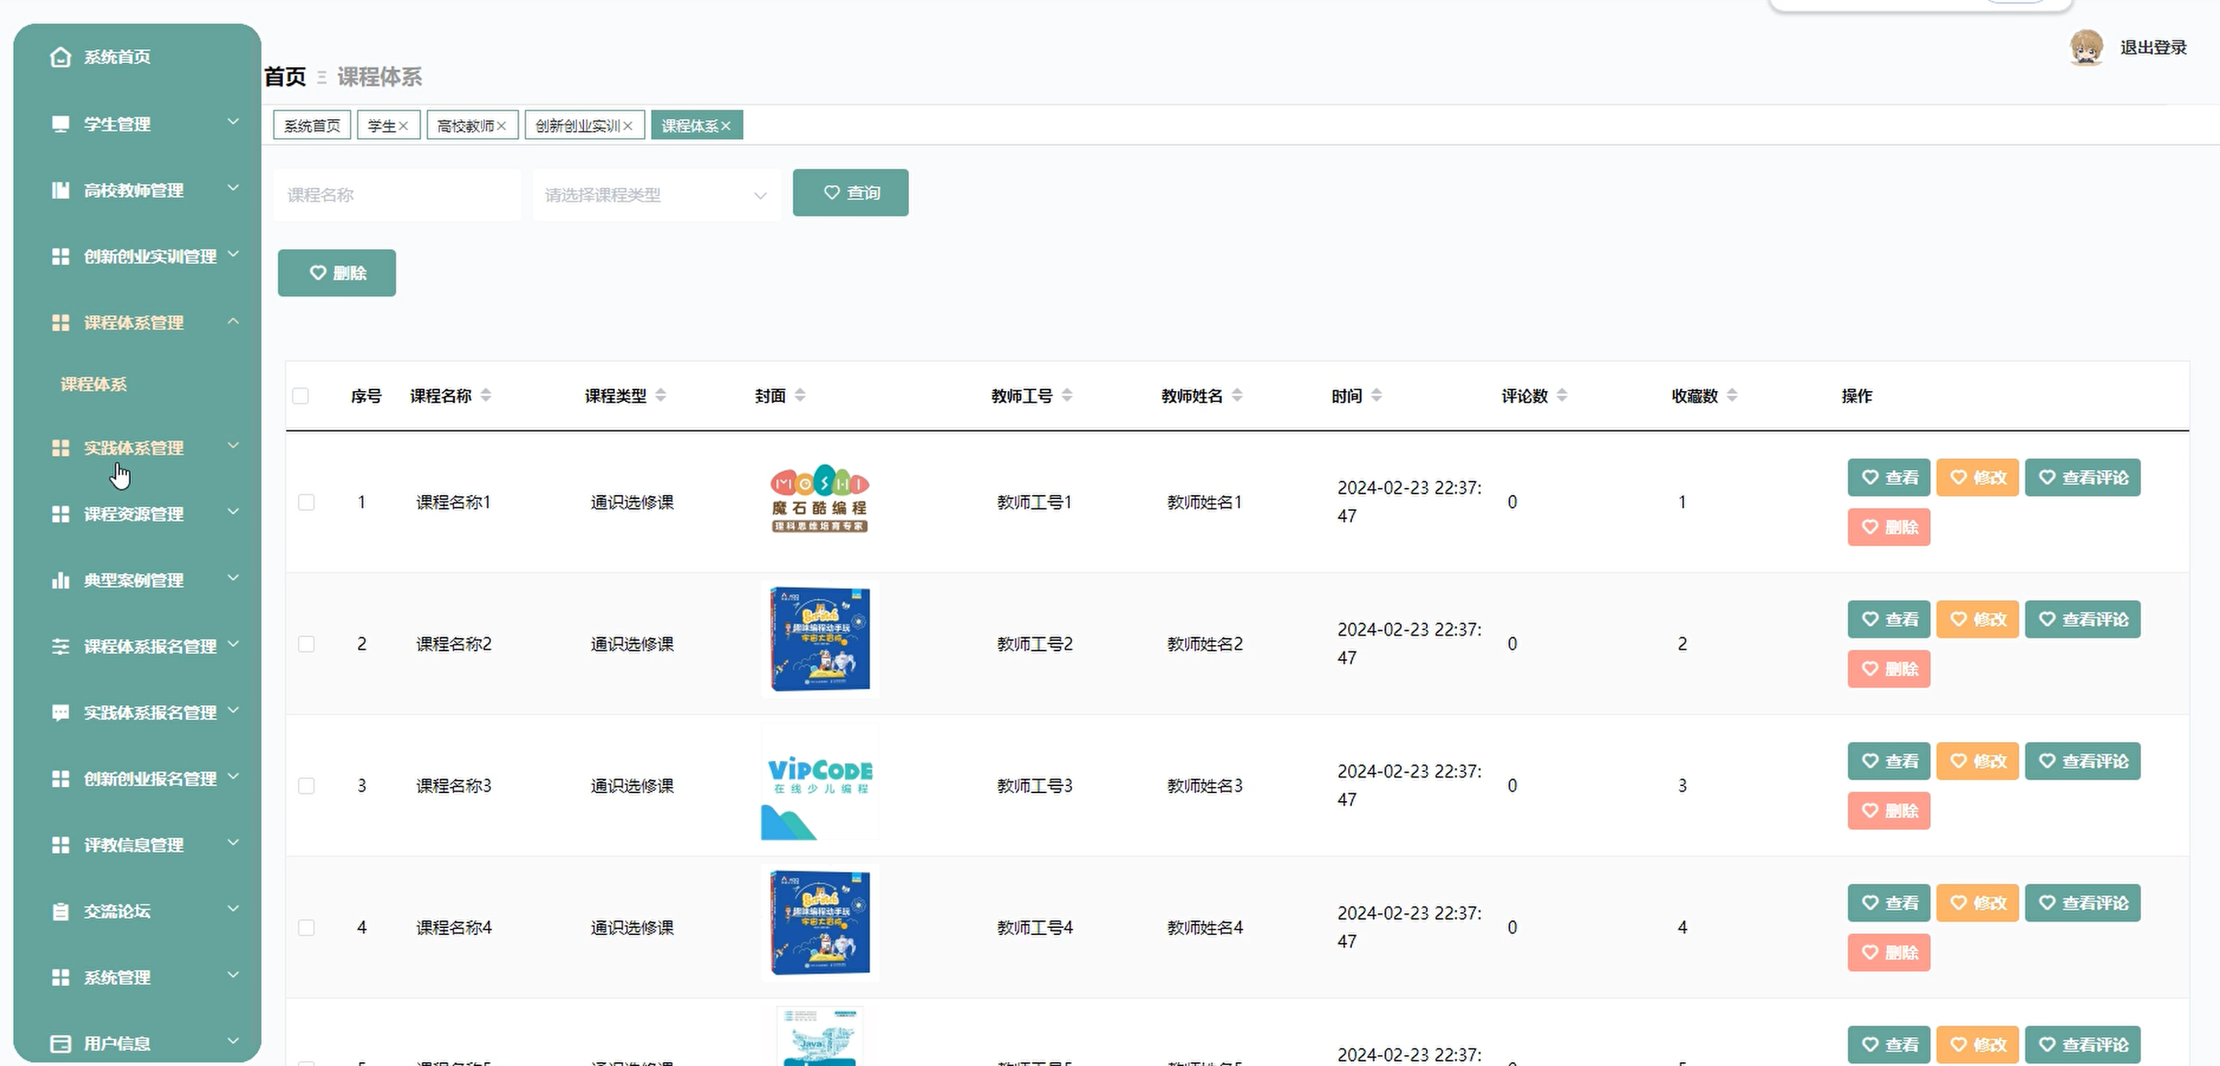Close the 学生 tab with its X
The height and width of the screenshot is (1066, 2220).
404,127
